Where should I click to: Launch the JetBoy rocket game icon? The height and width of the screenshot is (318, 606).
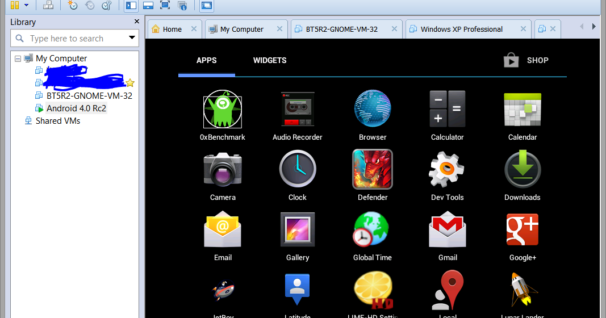tap(223, 291)
